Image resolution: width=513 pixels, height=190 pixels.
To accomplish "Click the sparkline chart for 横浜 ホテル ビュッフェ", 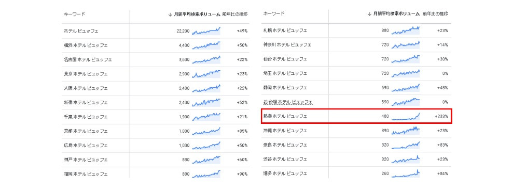I will click(x=206, y=45).
